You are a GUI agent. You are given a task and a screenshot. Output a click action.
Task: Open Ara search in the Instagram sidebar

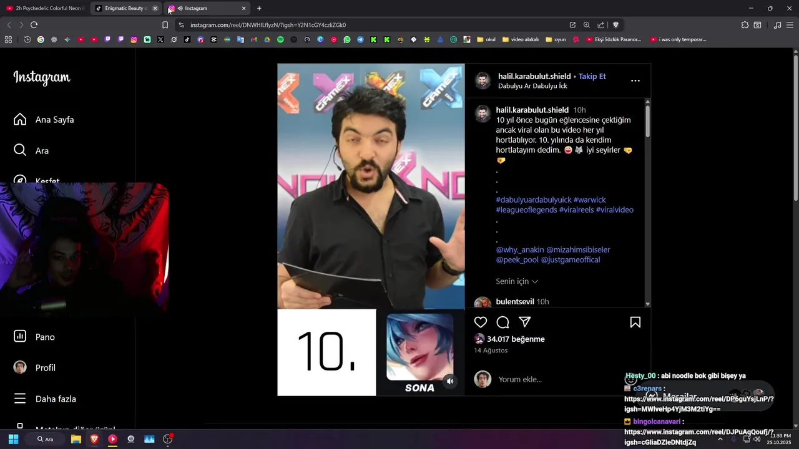pyautogui.click(x=31, y=150)
